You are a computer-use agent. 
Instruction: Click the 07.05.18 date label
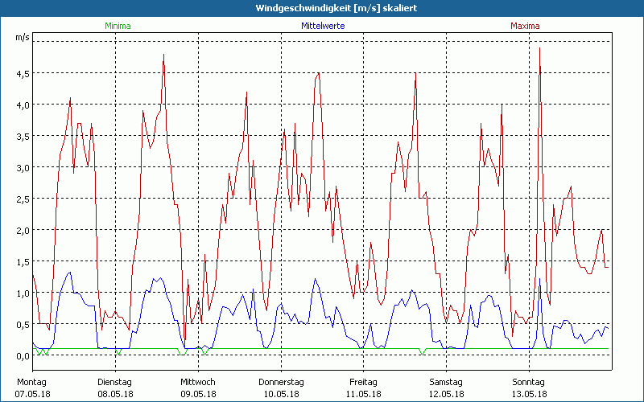[x=33, y=394]
